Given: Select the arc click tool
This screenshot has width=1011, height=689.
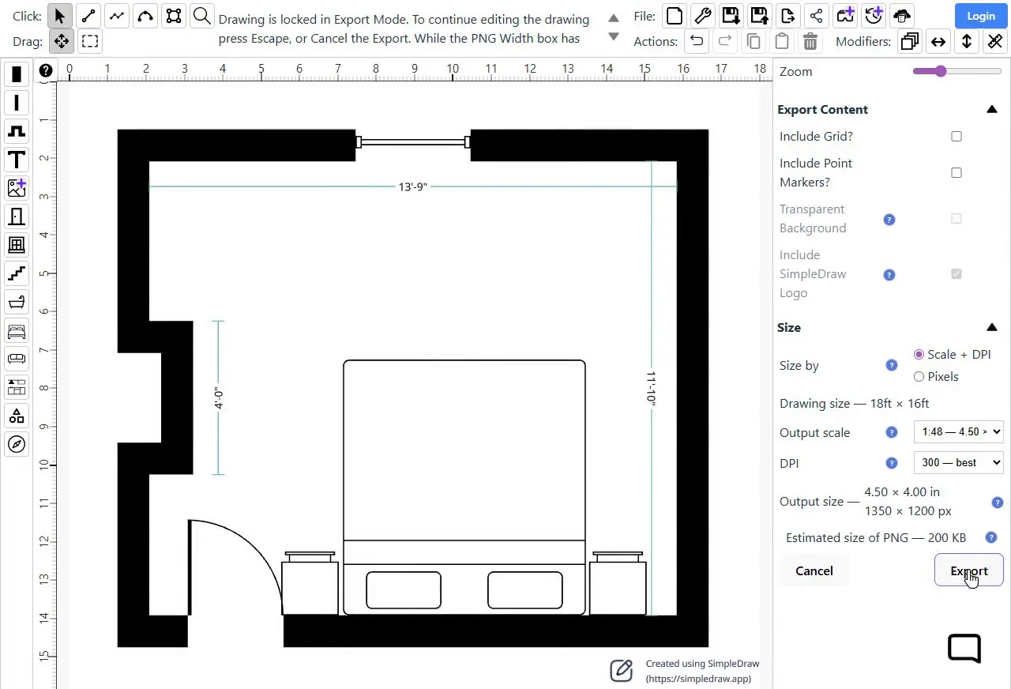Looking at the screenshot, I should click(145, 16).
